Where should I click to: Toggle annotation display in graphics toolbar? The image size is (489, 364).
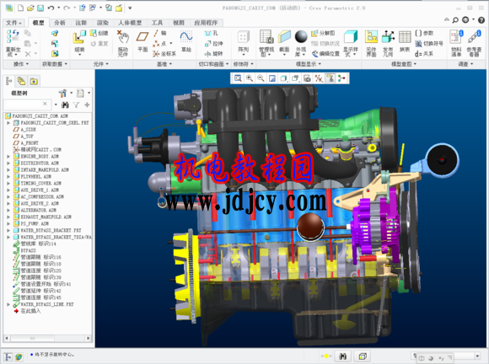[330, 78]
